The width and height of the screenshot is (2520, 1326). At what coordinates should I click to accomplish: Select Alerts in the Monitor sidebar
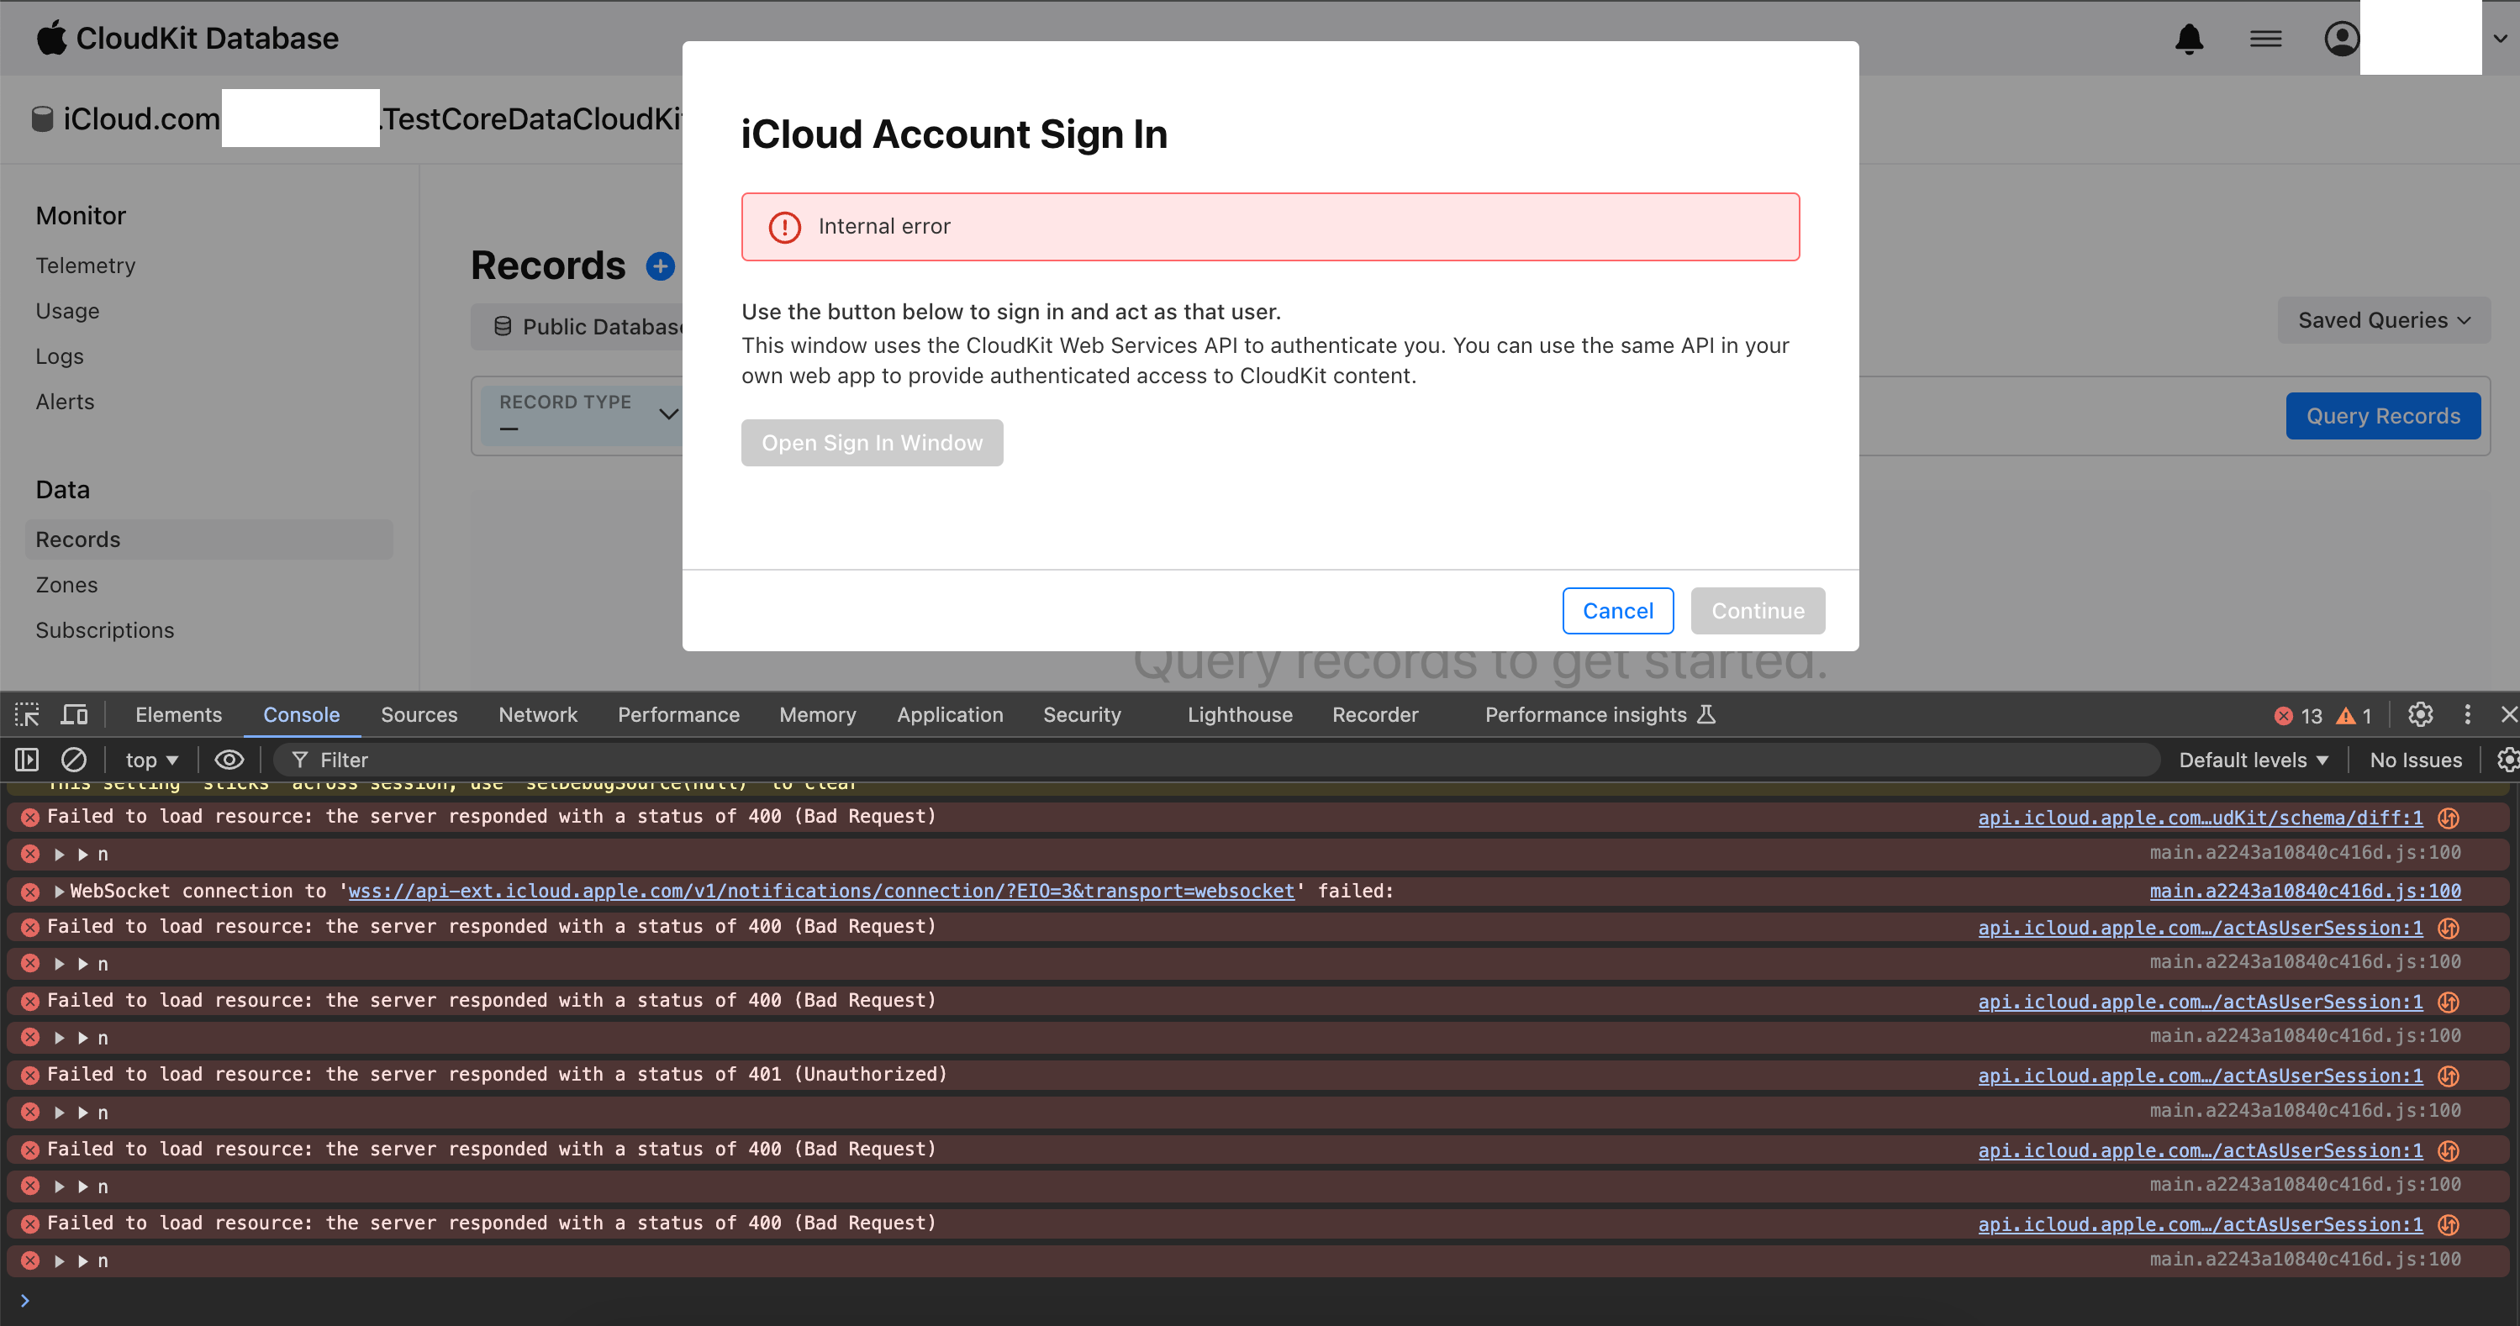[x=65, y=402]
